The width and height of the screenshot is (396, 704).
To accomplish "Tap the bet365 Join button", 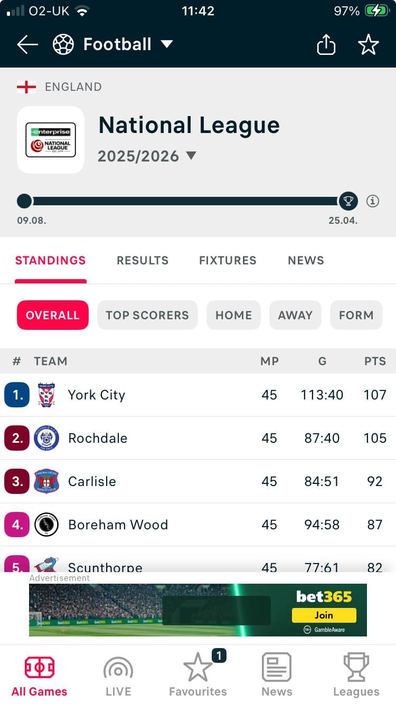I will click(x=324, y=615).
